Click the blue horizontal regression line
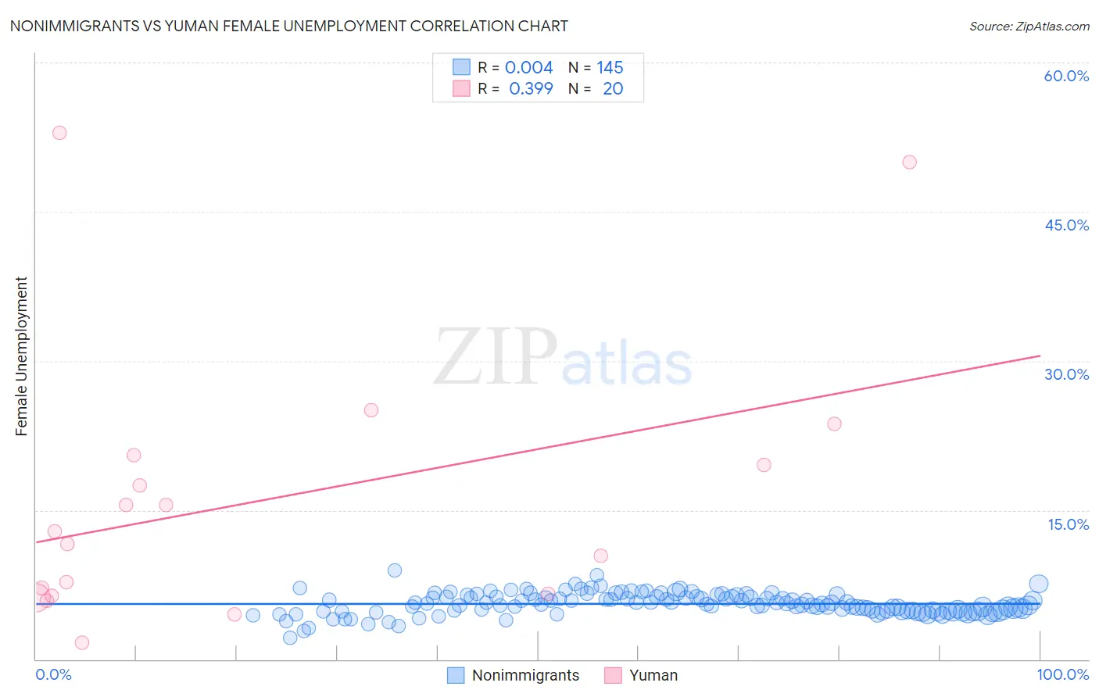1099x697 pixels. tap(538, 603)
